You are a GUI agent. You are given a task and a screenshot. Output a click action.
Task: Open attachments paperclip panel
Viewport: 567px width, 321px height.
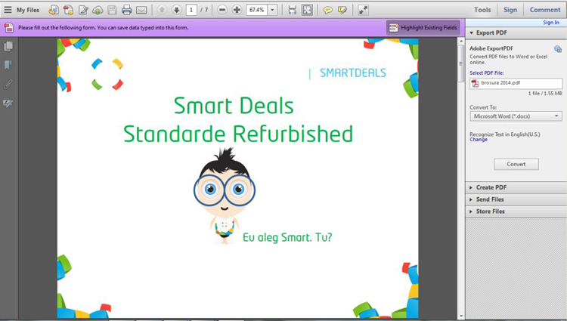coord(8,85)
